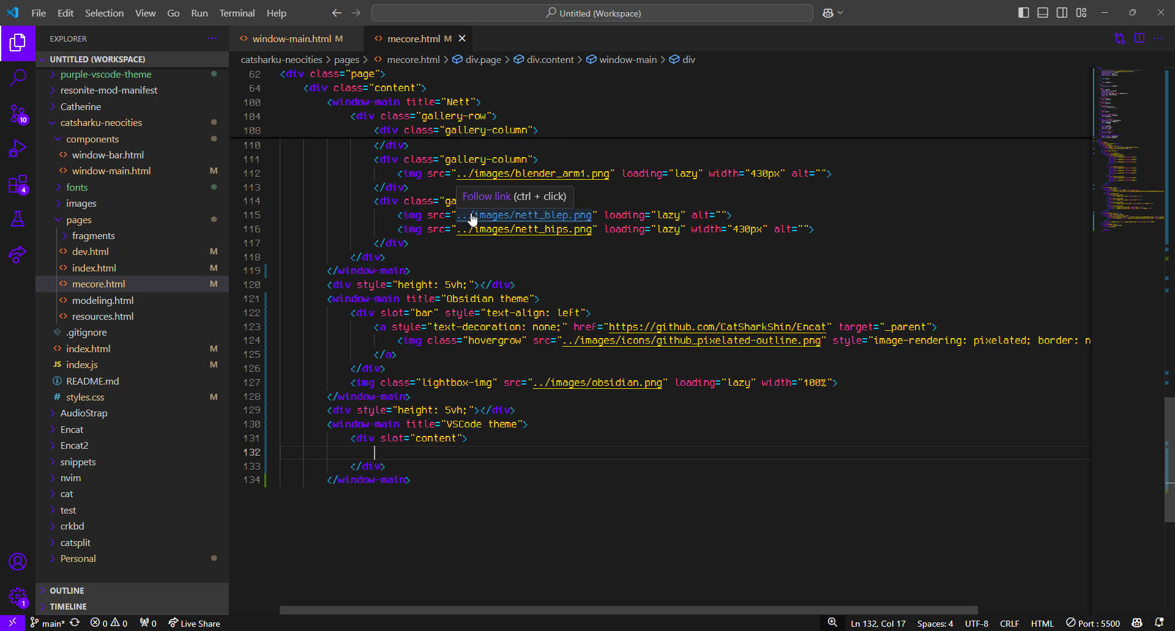Open the Search view in activity bar

(x=18, y=78)
